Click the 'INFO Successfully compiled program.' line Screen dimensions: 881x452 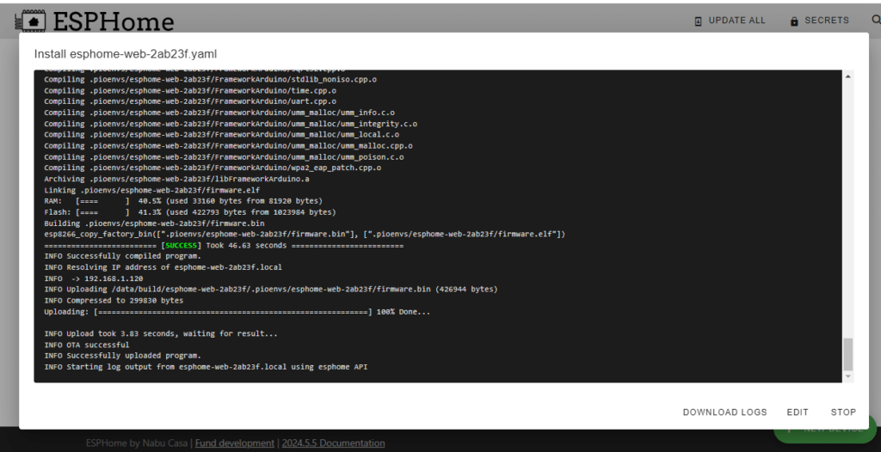[122, 257]
